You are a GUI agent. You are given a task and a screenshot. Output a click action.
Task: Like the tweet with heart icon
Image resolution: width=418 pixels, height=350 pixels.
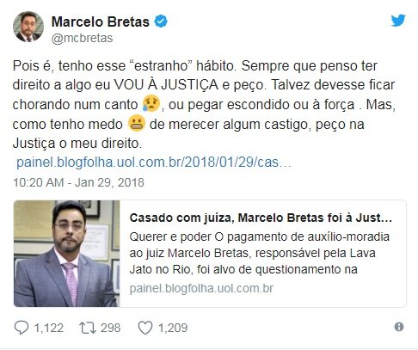click(x=145, y=328)
